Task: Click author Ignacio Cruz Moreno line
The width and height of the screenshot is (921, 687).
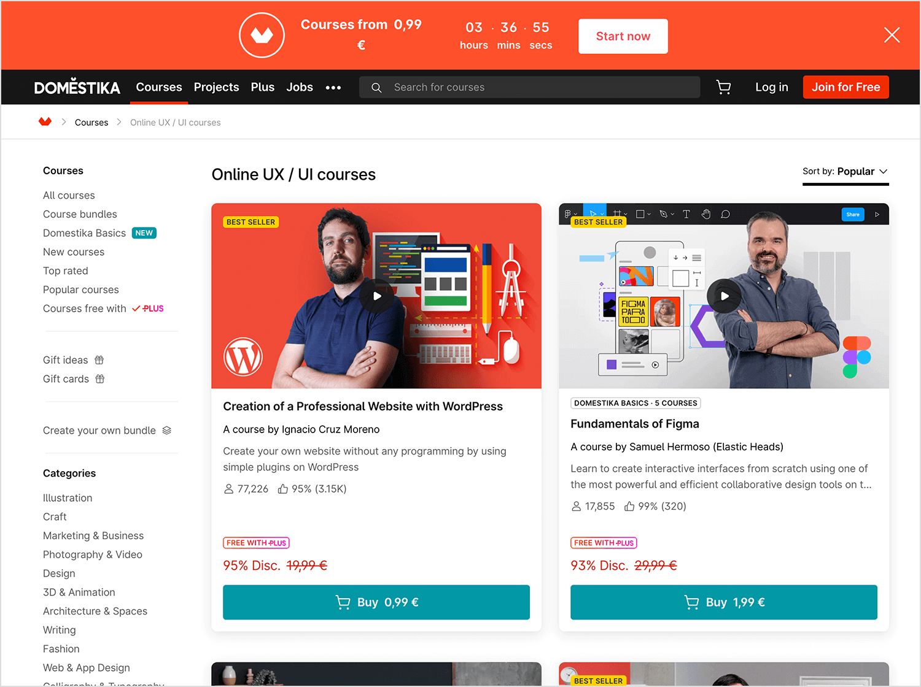Action: 301,429
